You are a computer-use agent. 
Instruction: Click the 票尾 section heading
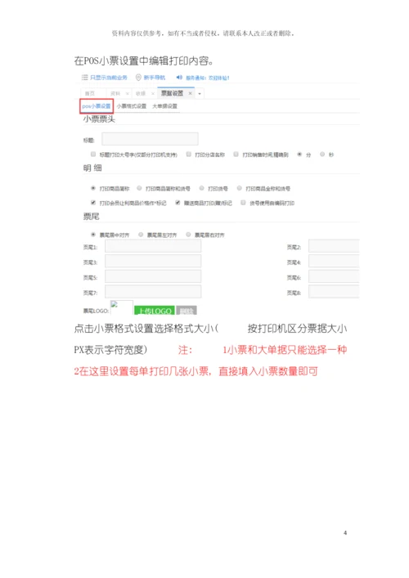91,217
